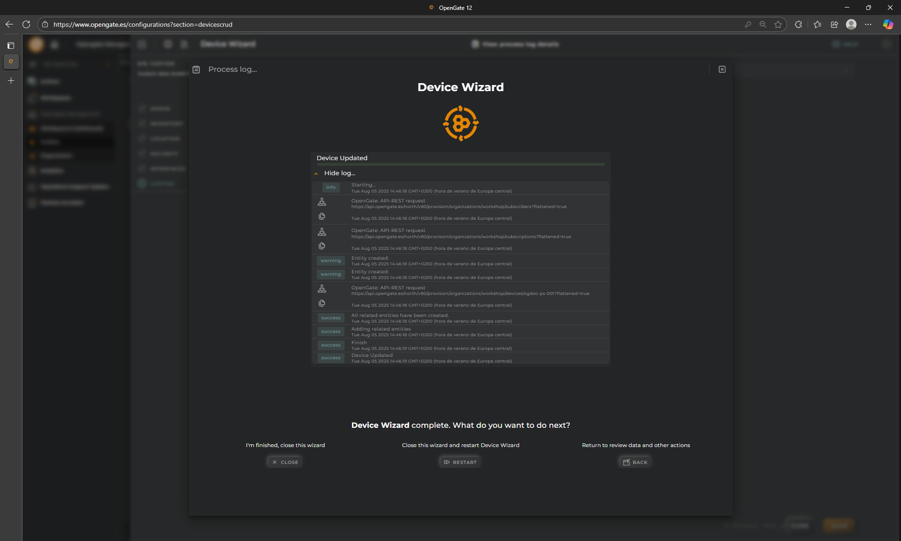Open the browser extensions icon
The width and height of the screenshot is (901, 541).
(x=798, y=24)
